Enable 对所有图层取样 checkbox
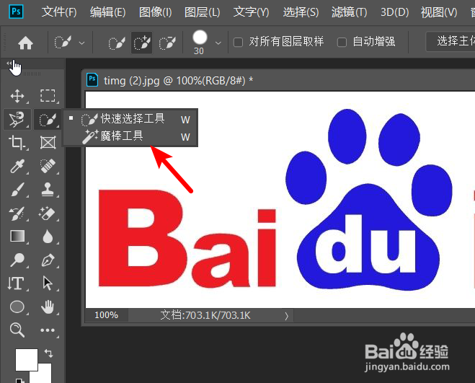The image size is (475, 383). (x=238, y=42)
